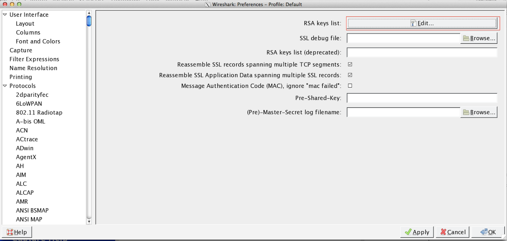
Task: Select Capture preferences
Action: [x=21, y=50]
